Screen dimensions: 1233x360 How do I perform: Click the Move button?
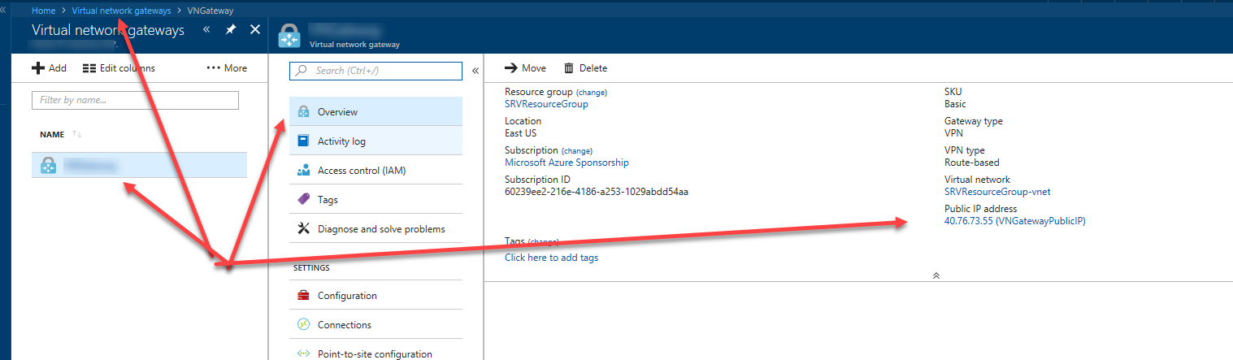(x=525, y=68)
